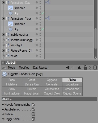Collapse the Animation - Year group
Screen dimensions: 98x123
click(x=3, y=19)
